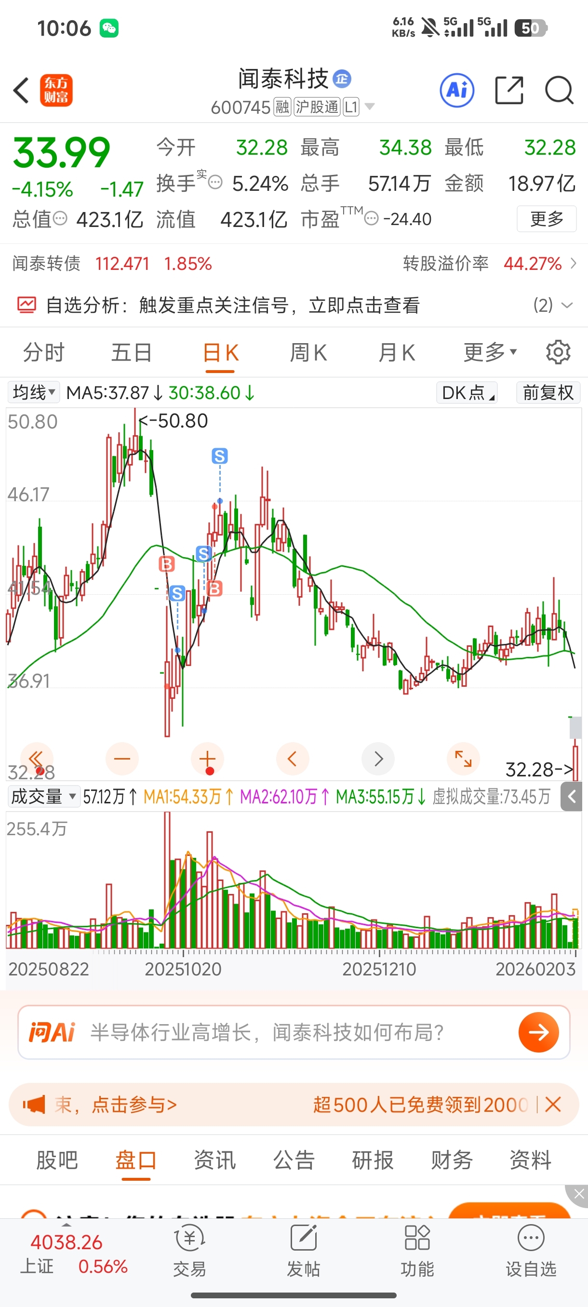The height and width of the screenshot is (1307, 588).
Task: Open the Ai assistant icon
Action: [457, 90]
